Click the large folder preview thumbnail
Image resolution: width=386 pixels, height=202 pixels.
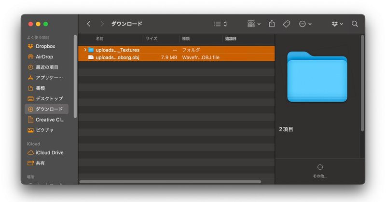pos(317,77)
